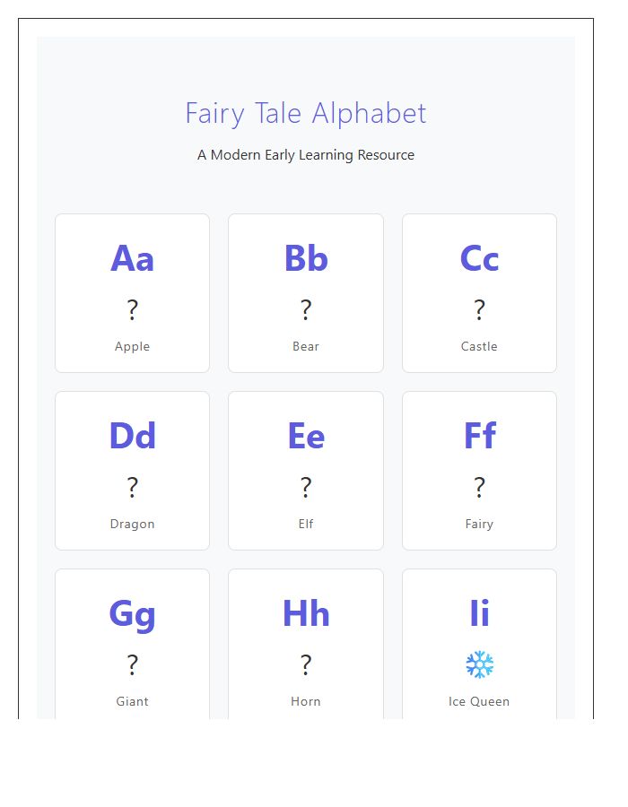Click the Ice Queen word label
628x807 pixels.
click(479, 701)
